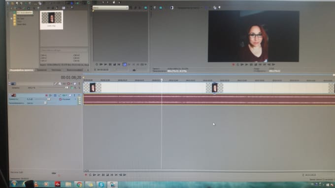Open the Video FX tab
335x188 pixels.
[75, 70]
